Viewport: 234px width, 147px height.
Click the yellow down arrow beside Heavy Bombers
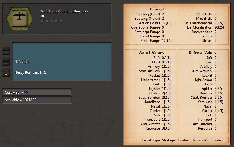[x=6, y=75]
